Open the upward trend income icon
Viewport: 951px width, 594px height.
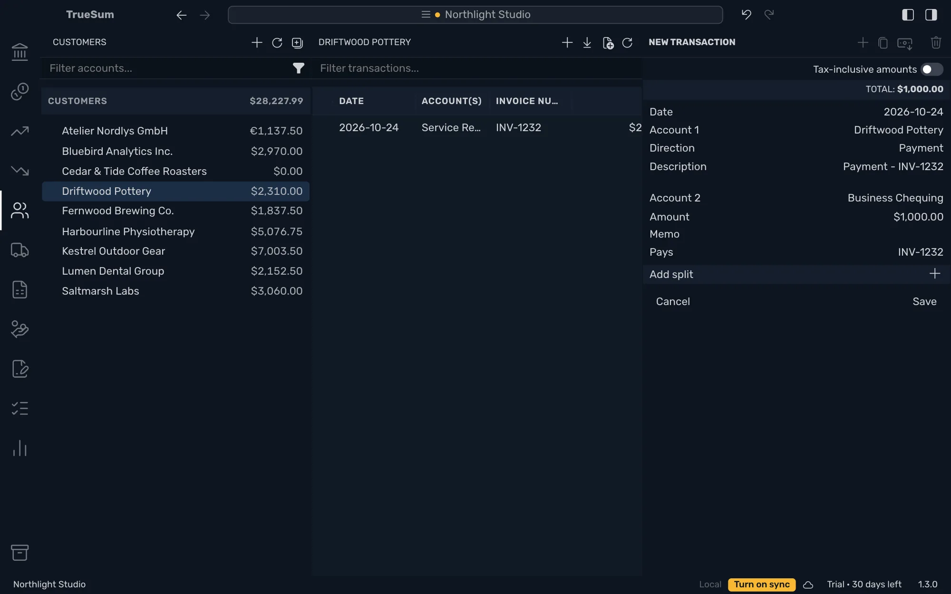(19, 131)
